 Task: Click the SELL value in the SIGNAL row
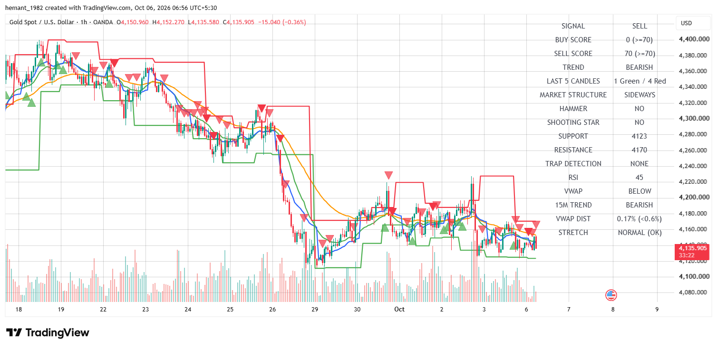tap(639, 26)
